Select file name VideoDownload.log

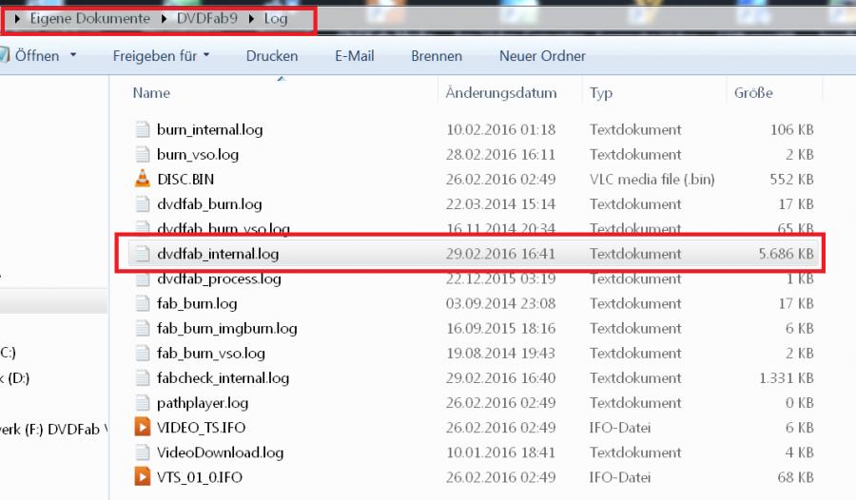220,452
